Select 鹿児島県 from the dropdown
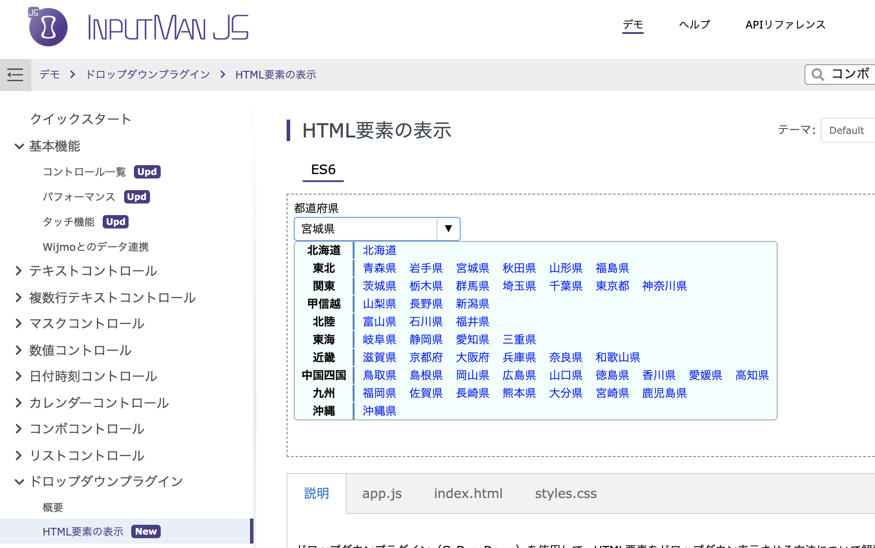The height and width of the screenshot is (548, 875). (x=665, y=393)
